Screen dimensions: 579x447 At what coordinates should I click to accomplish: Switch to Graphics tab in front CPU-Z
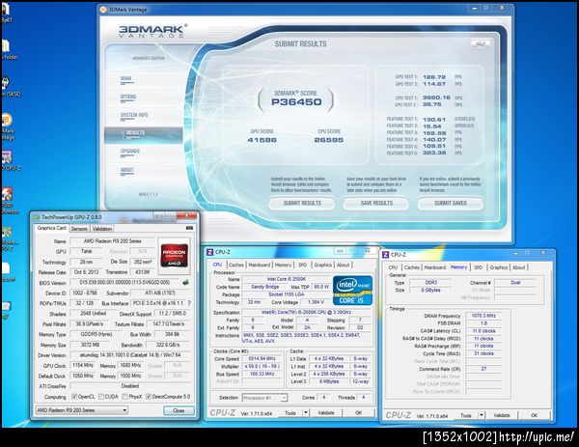click(x=322, y=265)
